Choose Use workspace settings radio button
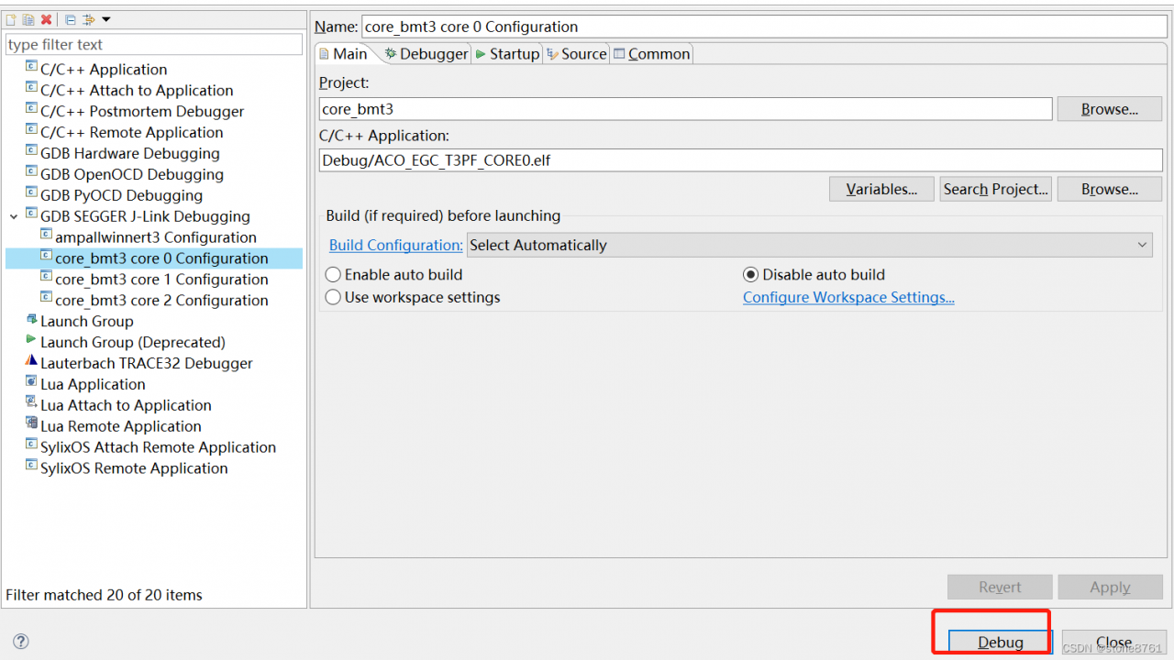 pos(334,297)
